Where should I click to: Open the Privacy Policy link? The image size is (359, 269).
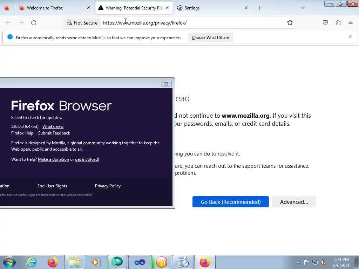[108, 186]
